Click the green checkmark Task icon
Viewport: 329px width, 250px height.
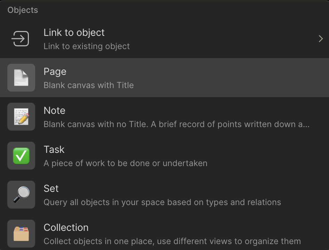(x=21, y=156)
